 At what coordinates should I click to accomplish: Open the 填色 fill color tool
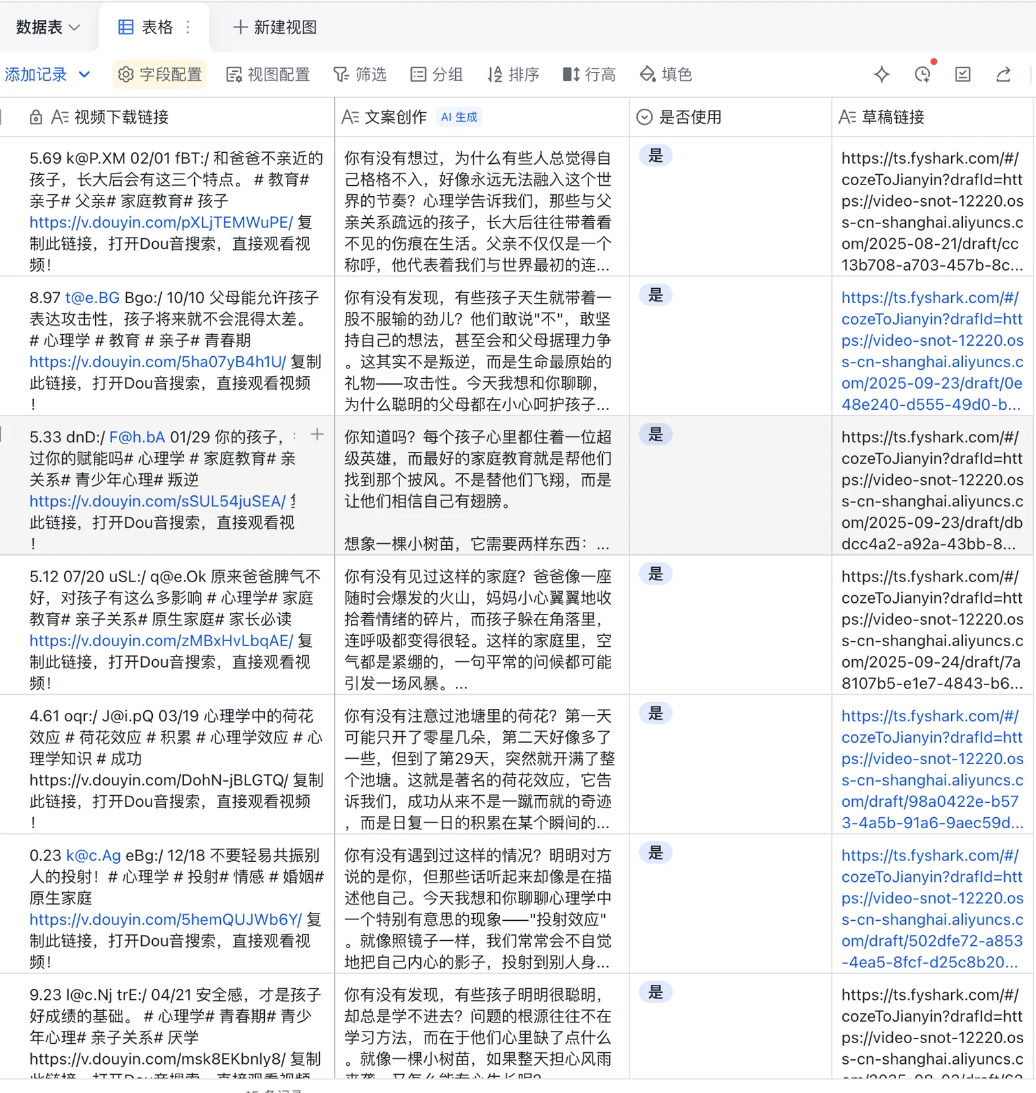pyautogui.click(x=666, y=74)
